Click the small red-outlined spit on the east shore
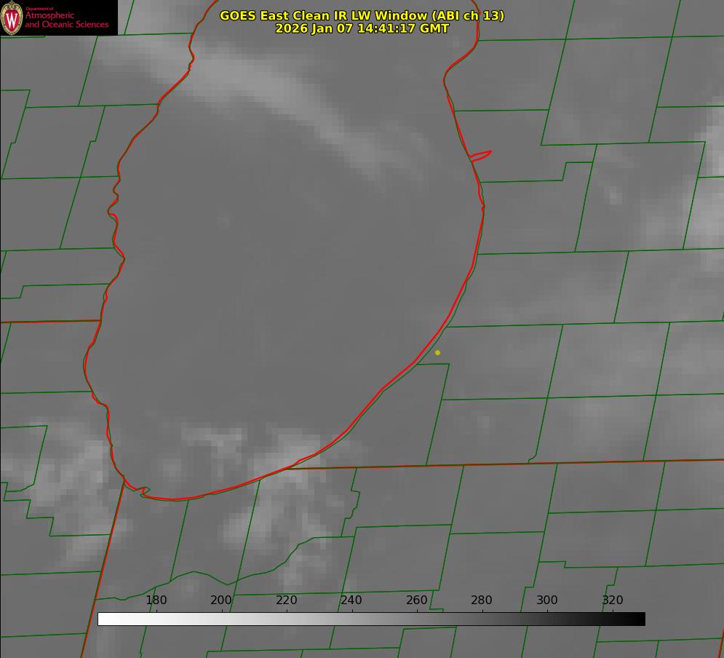Image resolution: width=724 pixels, height=658 pixels. 481,155
